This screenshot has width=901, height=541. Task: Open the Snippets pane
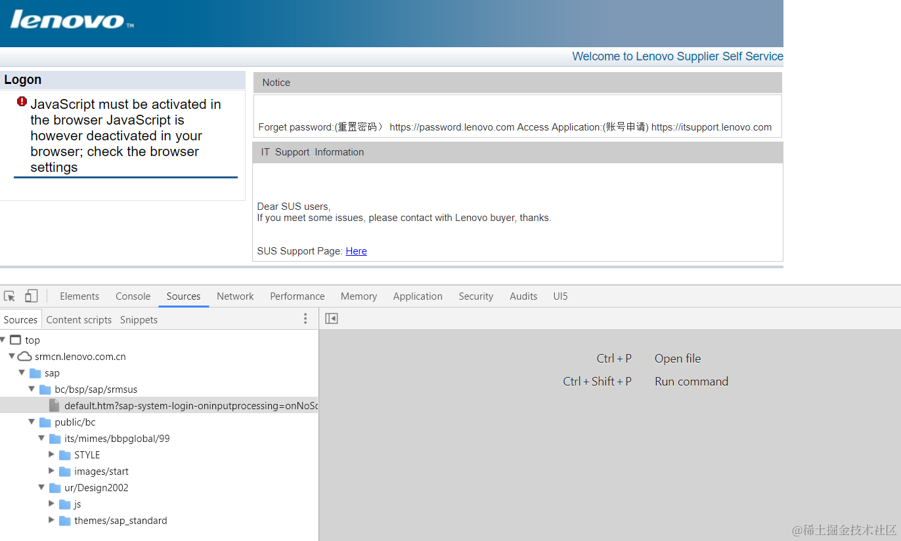tap(139, 320)
